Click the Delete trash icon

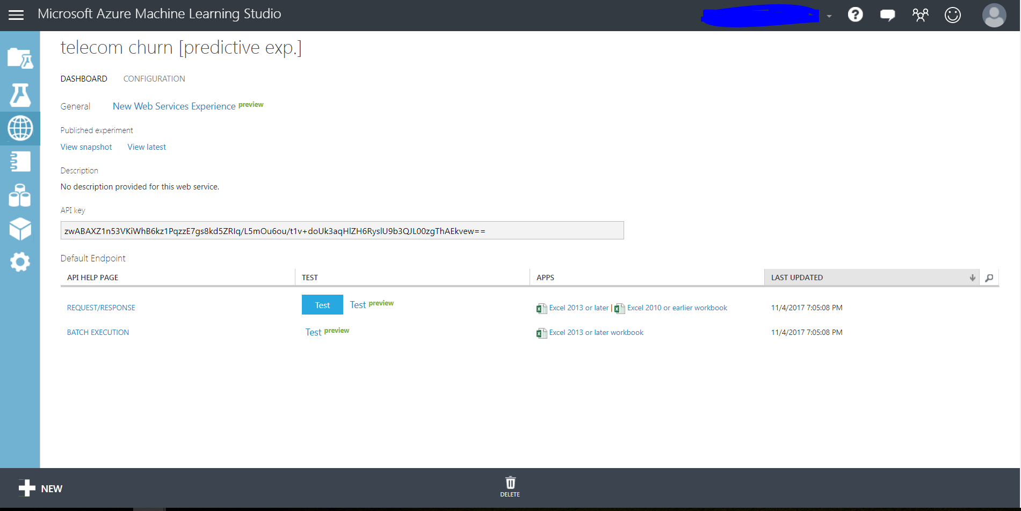click(x=510, y=487)
